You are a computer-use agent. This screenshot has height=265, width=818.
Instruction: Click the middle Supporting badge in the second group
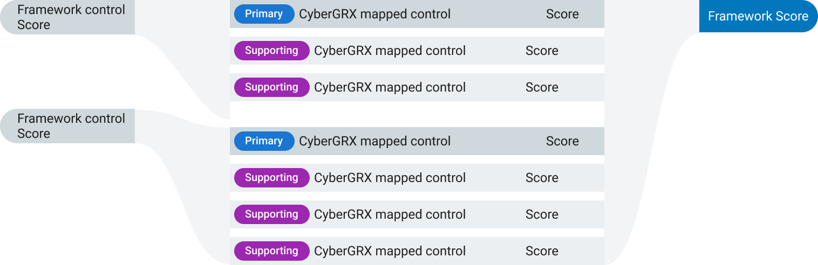point(271,214)
